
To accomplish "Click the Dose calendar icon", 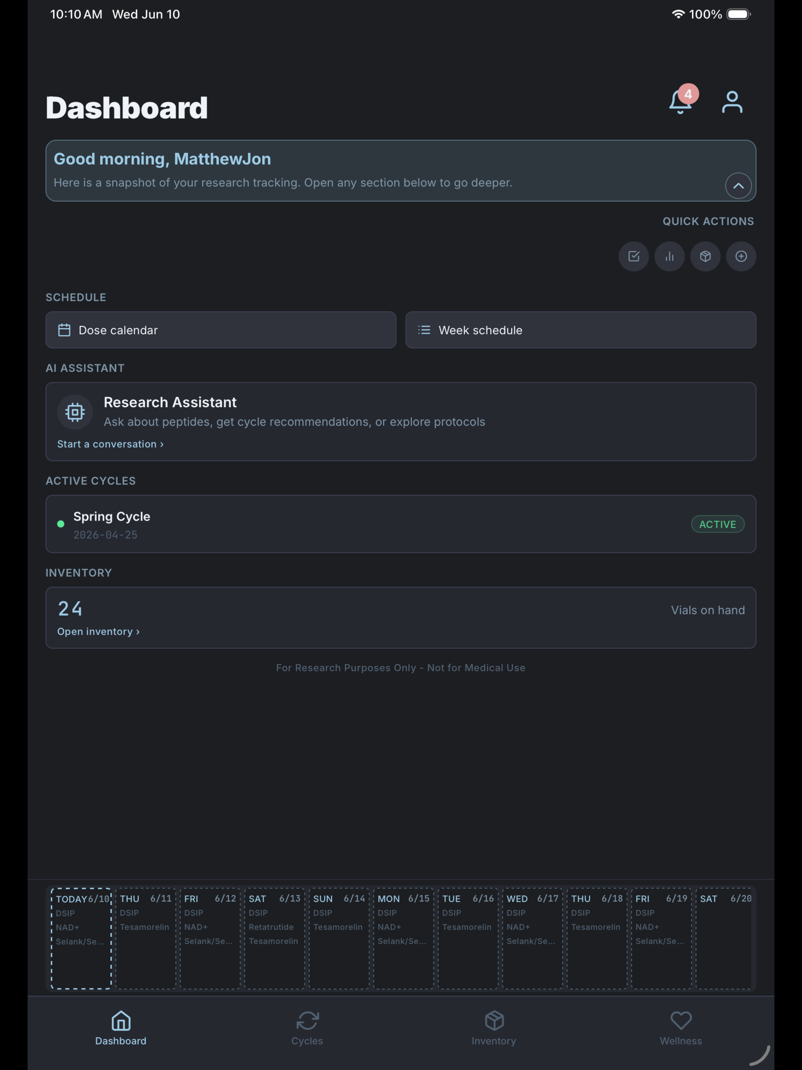I will point(64,330).
